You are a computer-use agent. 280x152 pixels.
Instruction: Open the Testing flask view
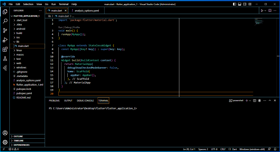tap(5, 59)
